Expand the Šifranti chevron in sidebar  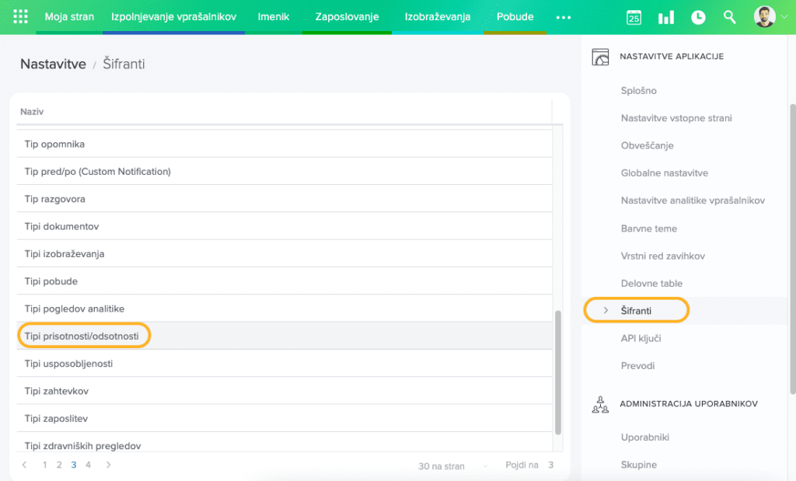coord(606,311)
